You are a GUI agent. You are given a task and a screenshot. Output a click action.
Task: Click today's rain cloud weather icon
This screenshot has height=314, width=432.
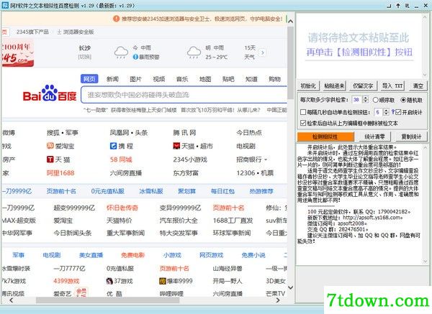click(x=121, y=52)
